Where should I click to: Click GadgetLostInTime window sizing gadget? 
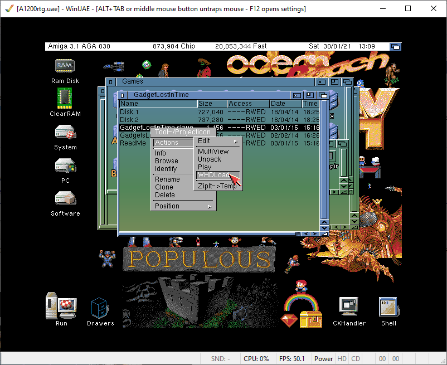324,234
